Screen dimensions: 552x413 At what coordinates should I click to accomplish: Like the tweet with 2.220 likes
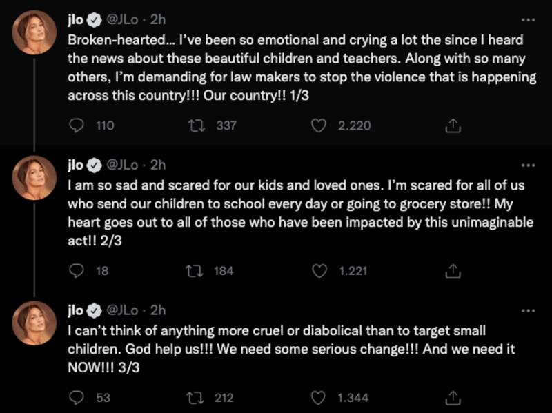coord(319,125)
